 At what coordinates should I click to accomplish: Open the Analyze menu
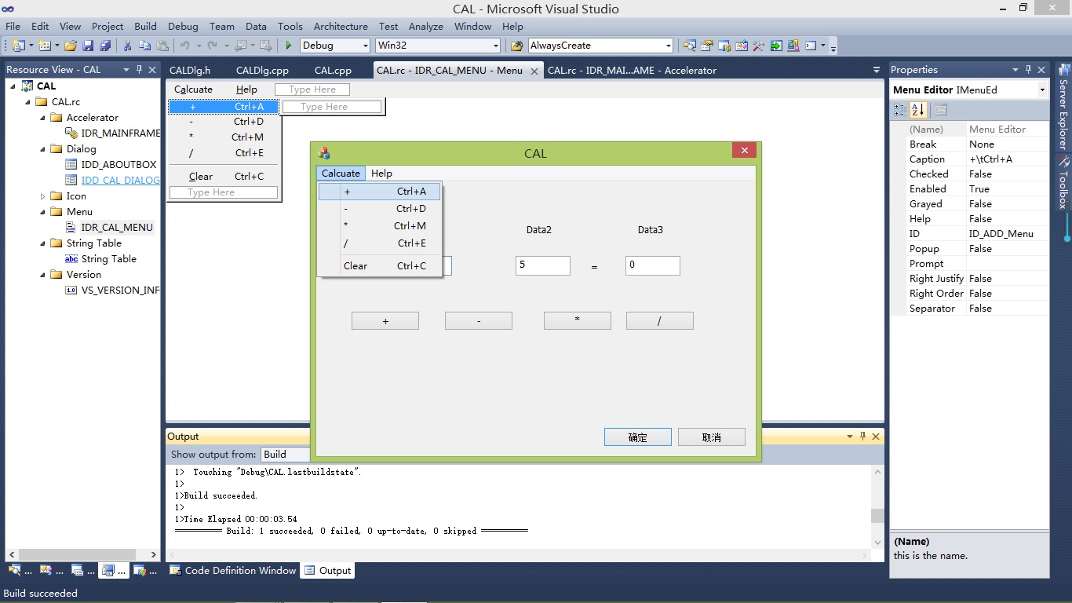426,26
